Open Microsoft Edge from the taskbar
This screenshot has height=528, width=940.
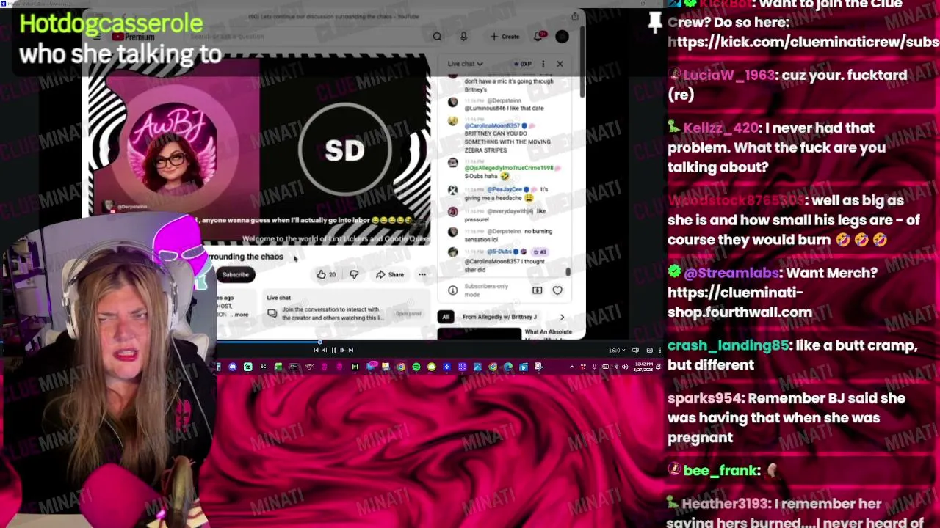(508, 367)
